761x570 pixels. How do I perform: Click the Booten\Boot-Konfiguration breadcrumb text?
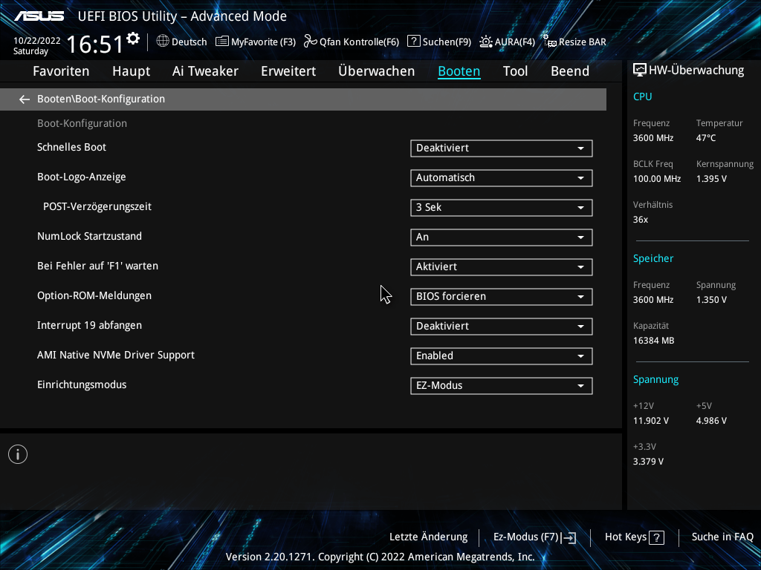101,99
